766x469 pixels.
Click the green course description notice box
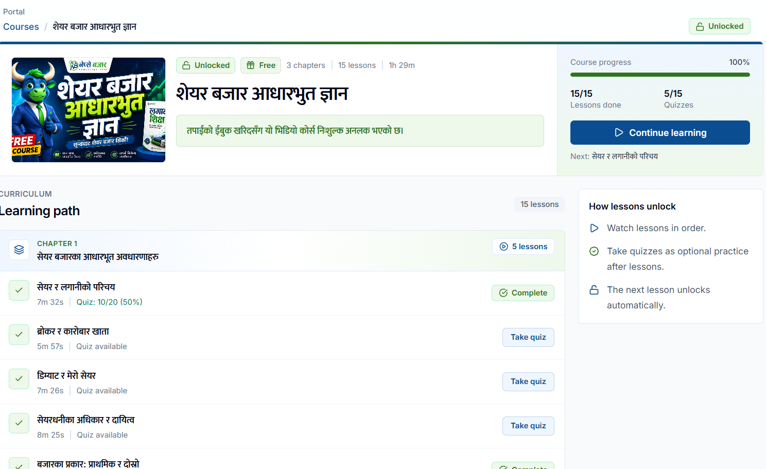[360, 131]
